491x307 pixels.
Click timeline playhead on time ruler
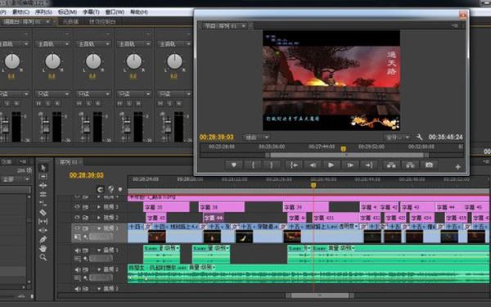click(313, 185)
